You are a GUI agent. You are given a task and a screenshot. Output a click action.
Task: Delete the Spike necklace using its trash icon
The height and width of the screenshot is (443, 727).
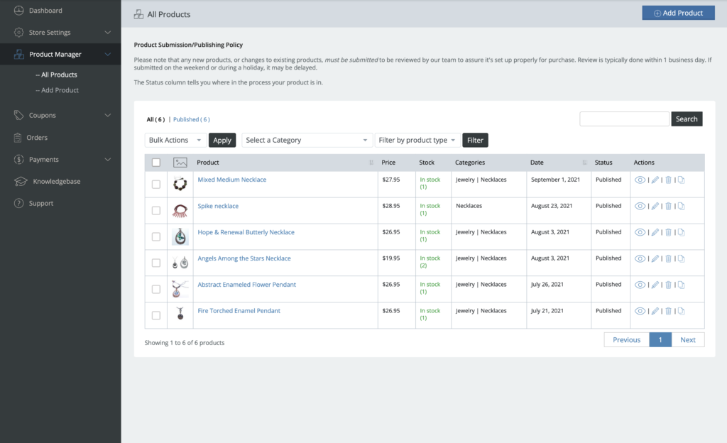(x=668, y=207)
